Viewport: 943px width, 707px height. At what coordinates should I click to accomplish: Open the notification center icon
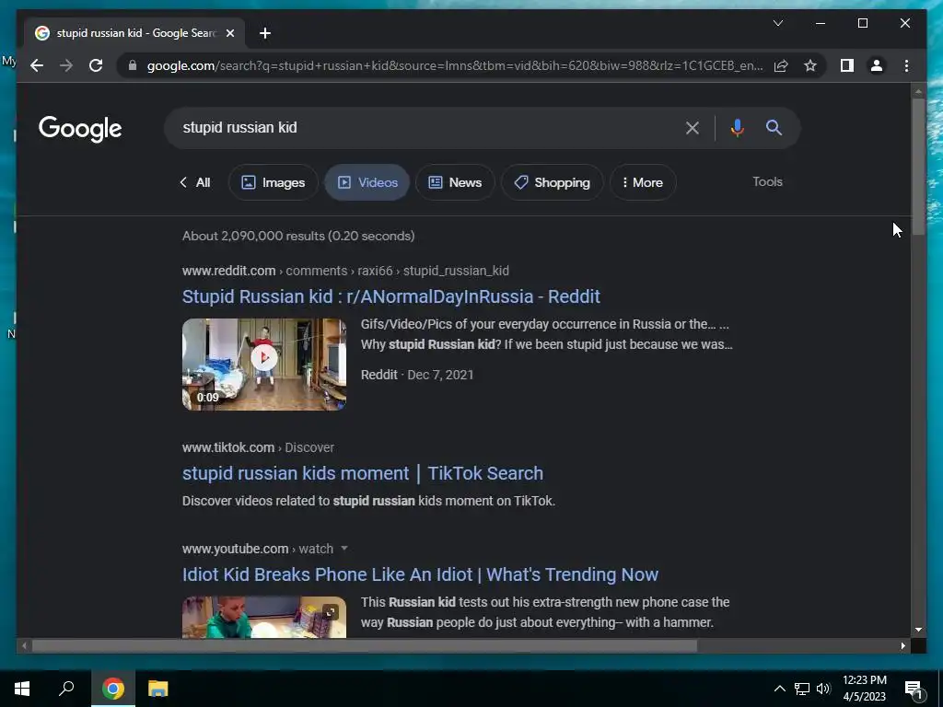coord(914,689)
